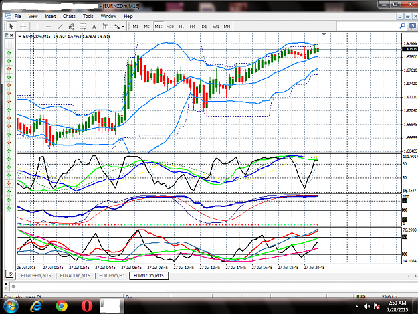The image size is (418, 314).
Task: Click the application icon beside File
Action: click(x=8, y=16)
